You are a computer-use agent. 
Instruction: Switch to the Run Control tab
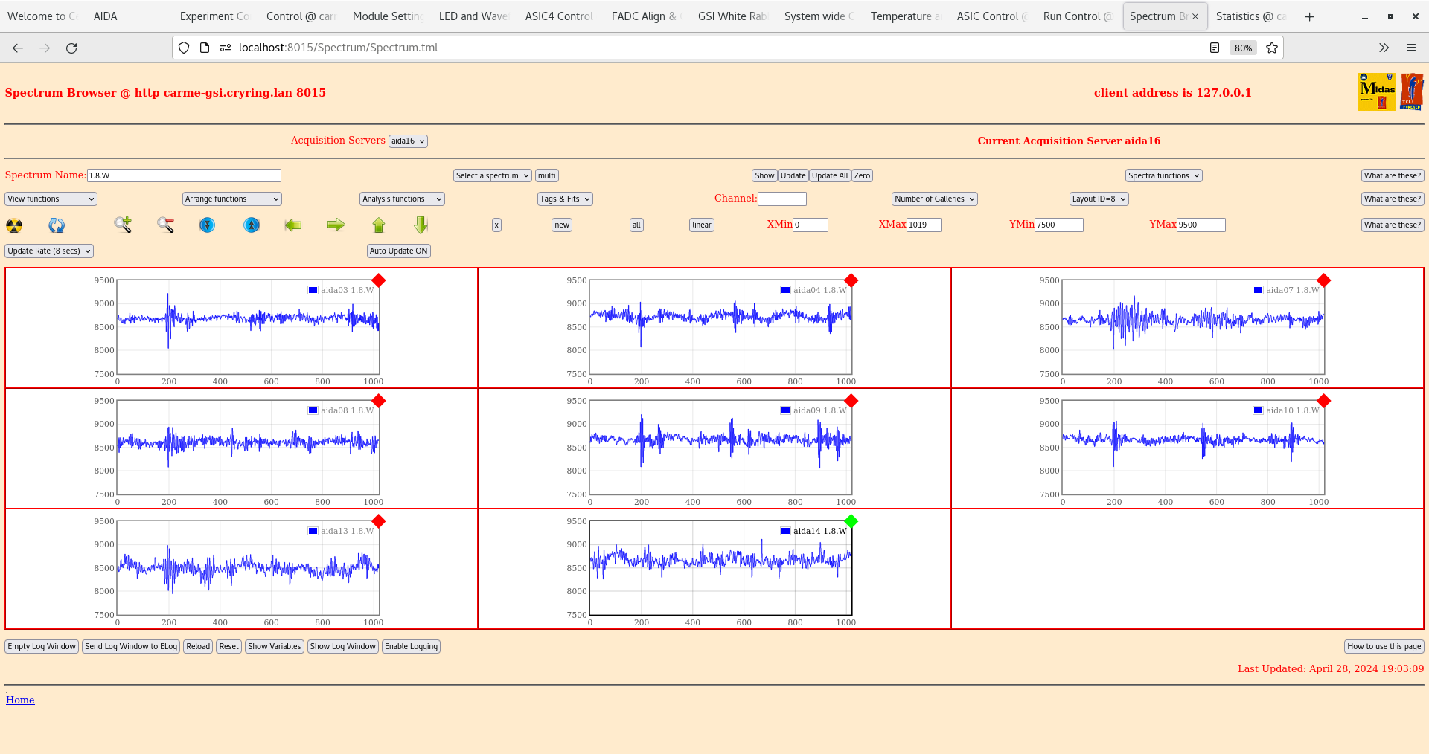pyautogui.click(x=1076, y=16)
